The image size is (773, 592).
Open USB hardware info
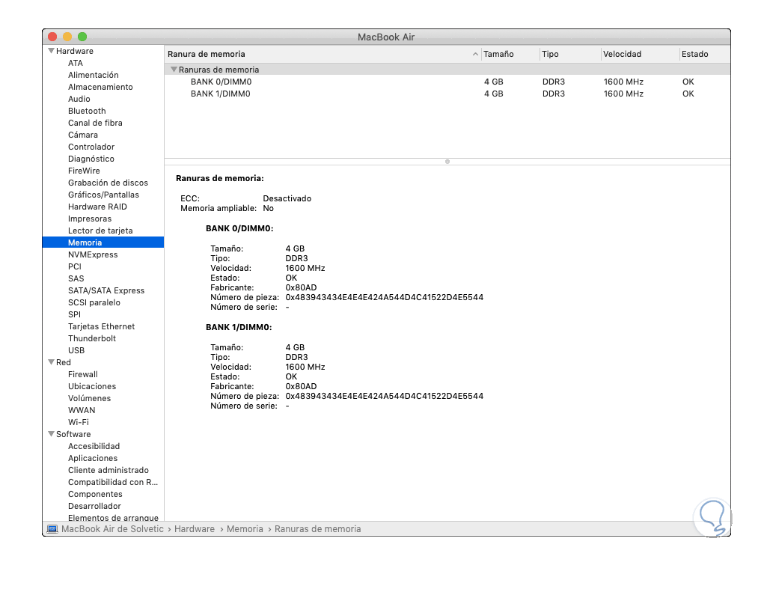point(76,350)
